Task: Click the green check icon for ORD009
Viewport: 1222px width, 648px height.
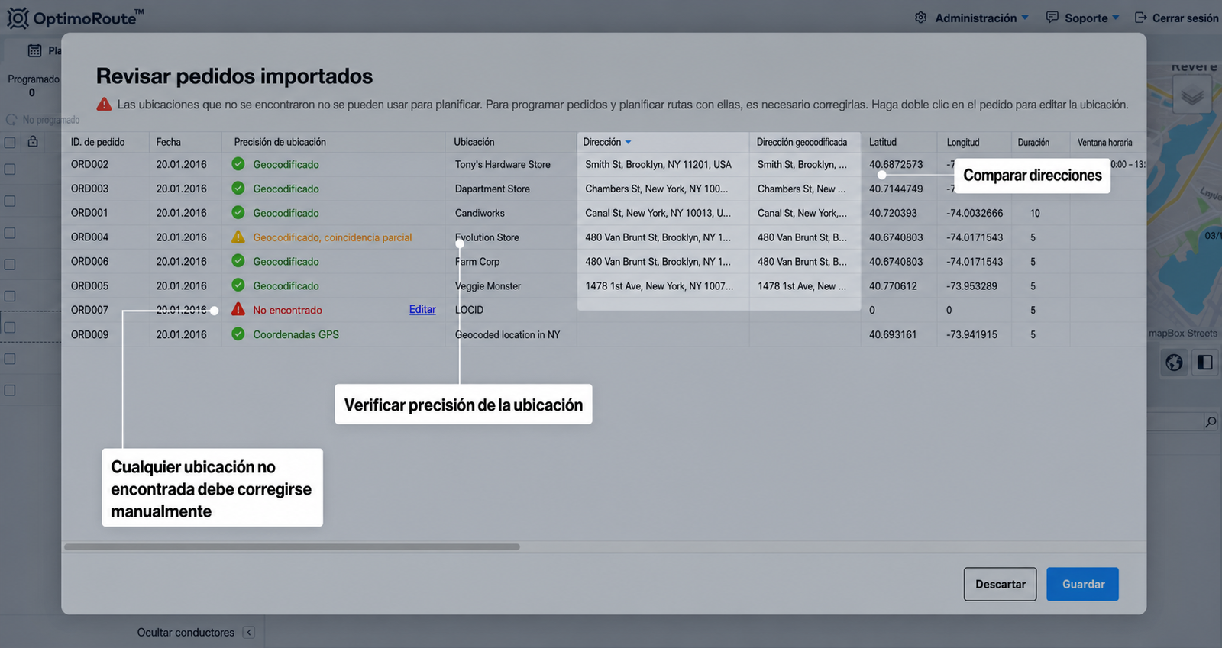Action: click(238, 334)
